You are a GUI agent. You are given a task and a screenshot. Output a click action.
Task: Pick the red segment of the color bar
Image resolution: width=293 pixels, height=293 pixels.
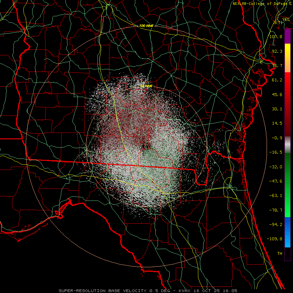tap(287, 104)
